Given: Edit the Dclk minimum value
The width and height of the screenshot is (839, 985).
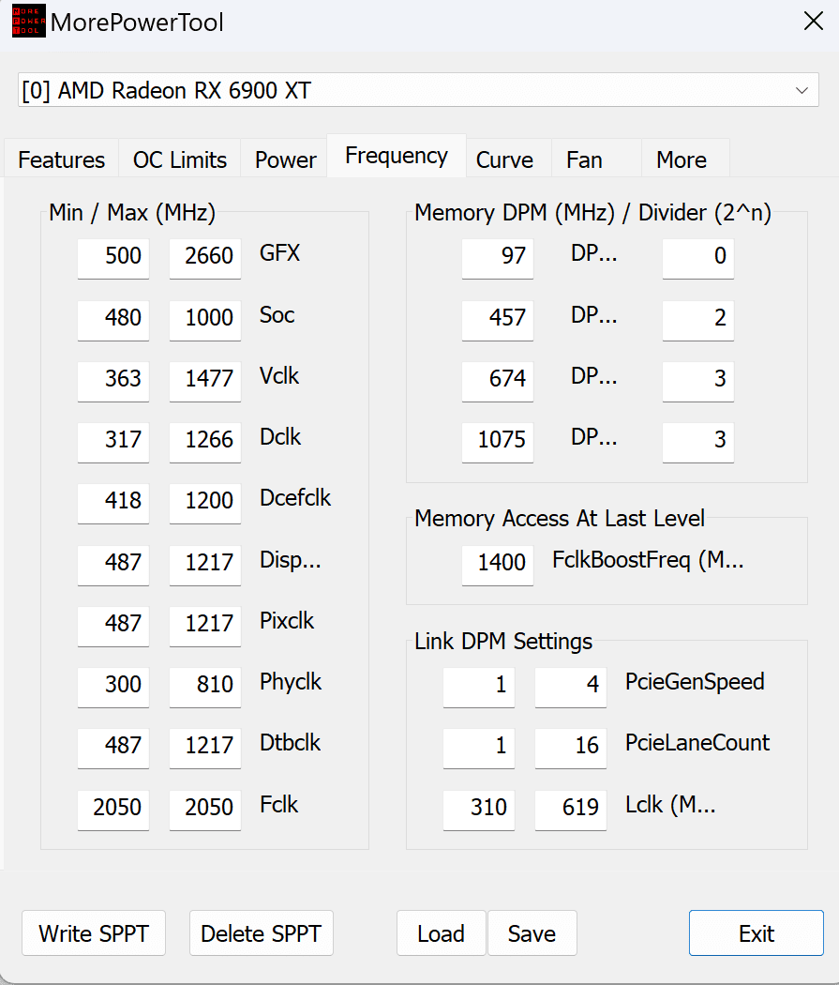Looking at the screenshot, I should 113,442.
